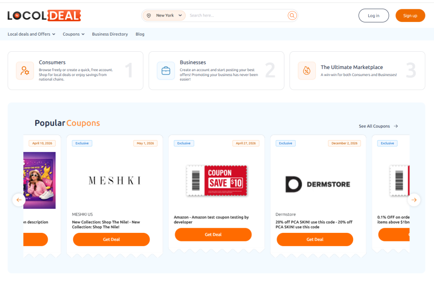Click the search magnifier icon

[292, 15]
